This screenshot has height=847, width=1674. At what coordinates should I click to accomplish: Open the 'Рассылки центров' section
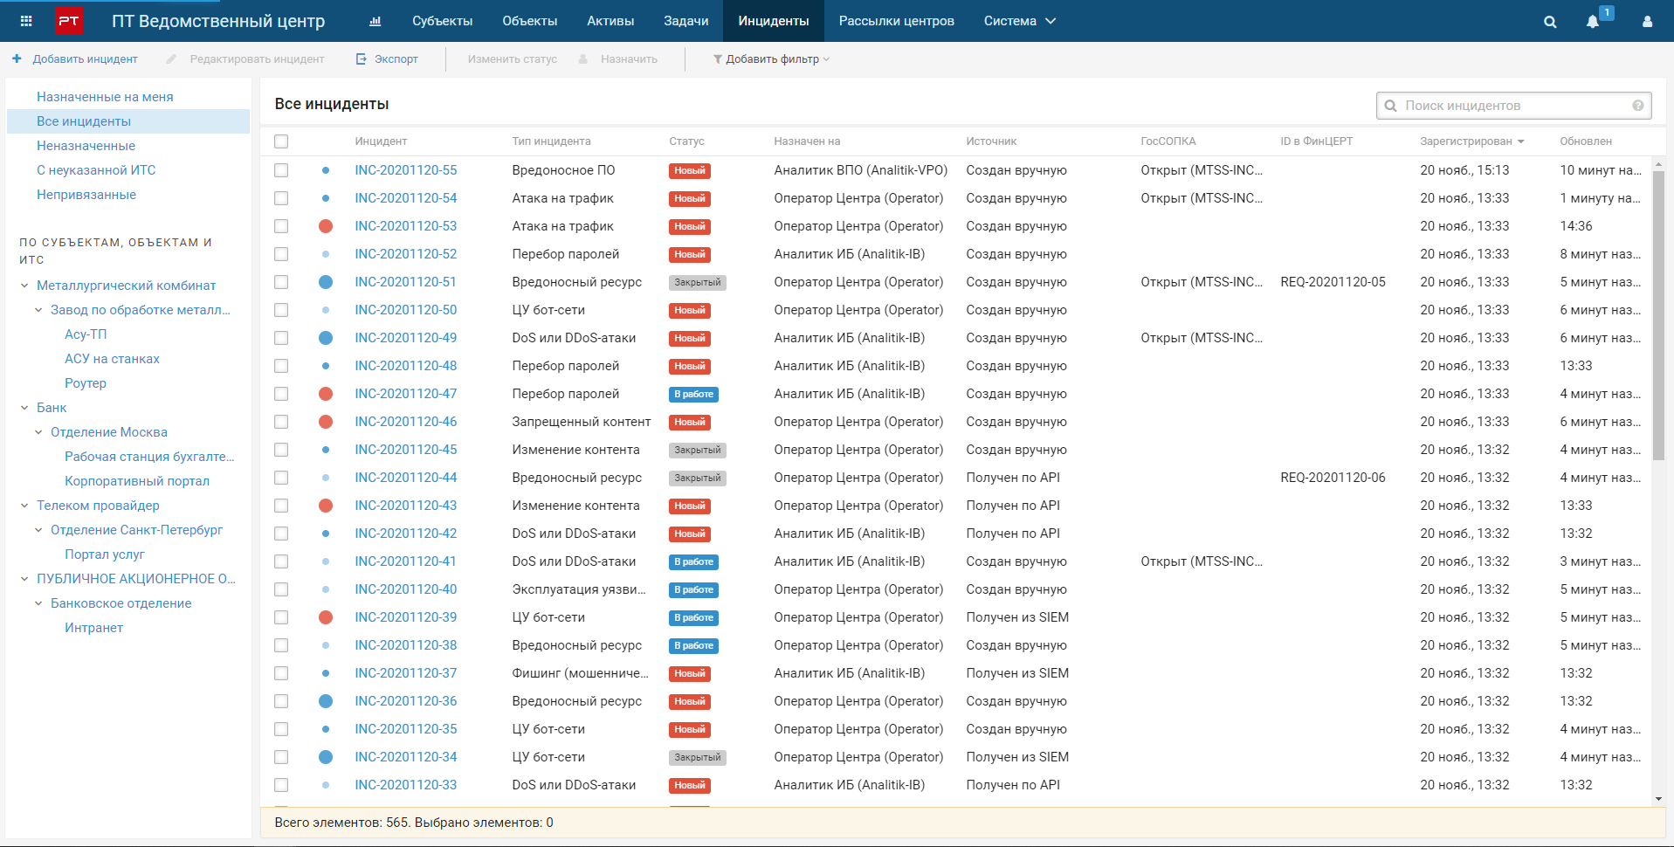[x=897, y=21]
